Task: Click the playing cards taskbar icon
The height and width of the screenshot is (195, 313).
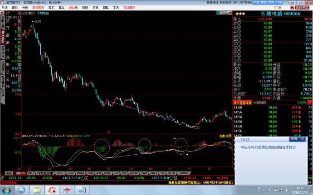Action: click(x=52, y=190)
